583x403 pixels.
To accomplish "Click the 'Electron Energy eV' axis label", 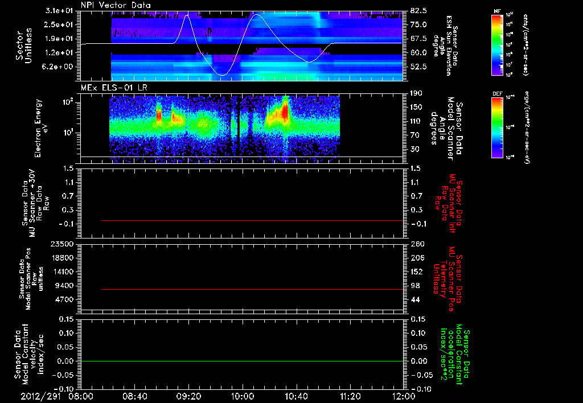I will [42, 128].
